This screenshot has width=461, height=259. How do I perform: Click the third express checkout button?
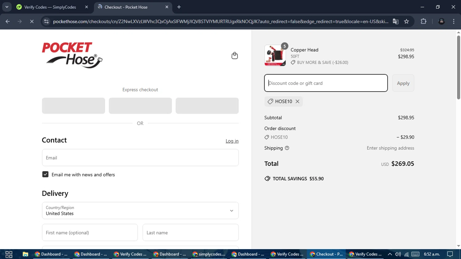click(x=207, y=106)
